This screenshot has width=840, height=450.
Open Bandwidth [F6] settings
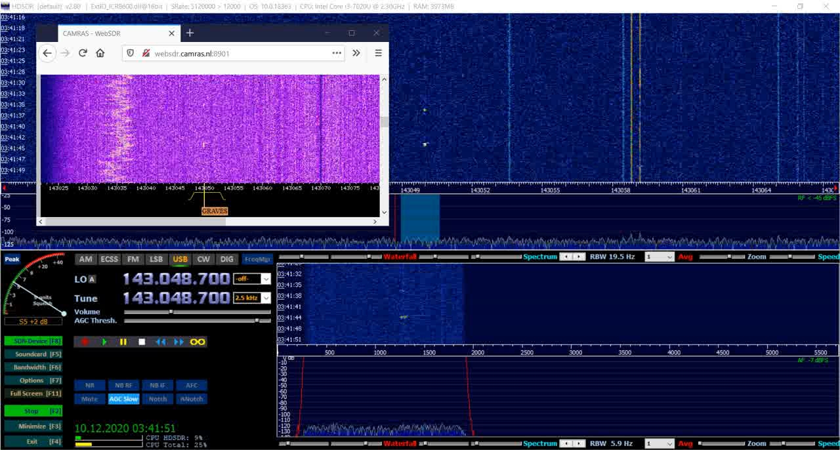[33, 367]
